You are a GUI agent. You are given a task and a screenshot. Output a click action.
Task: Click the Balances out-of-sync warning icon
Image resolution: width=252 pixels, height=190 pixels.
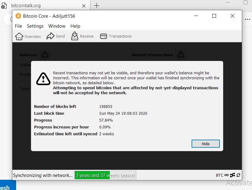click(x=45, y=54)
